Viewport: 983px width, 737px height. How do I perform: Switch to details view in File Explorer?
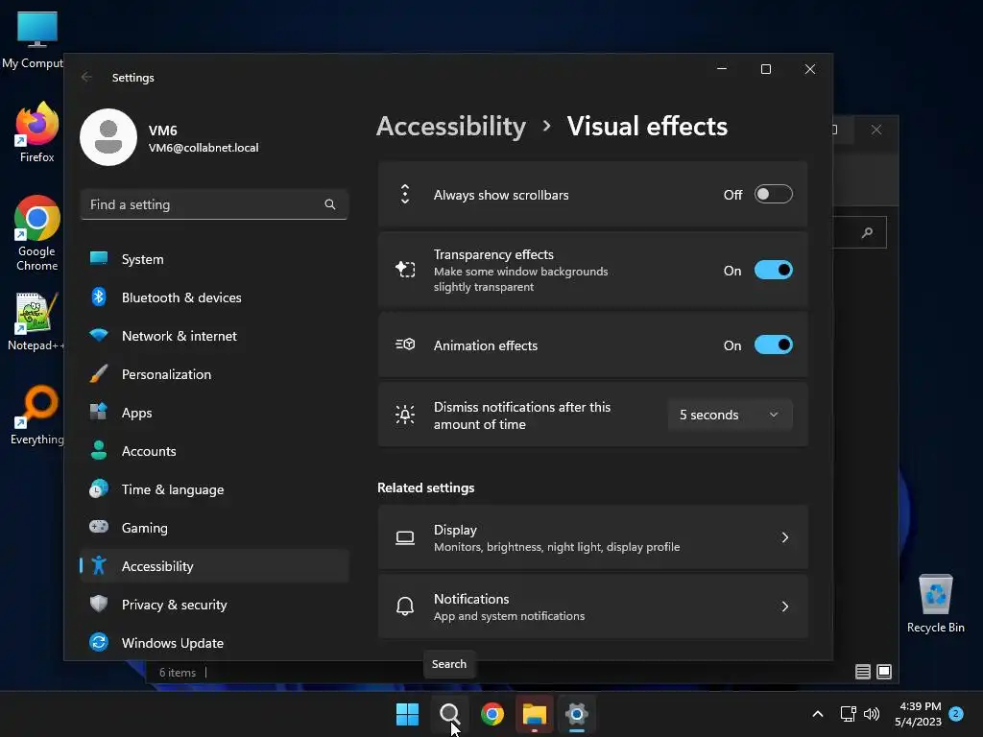(863, 672)
